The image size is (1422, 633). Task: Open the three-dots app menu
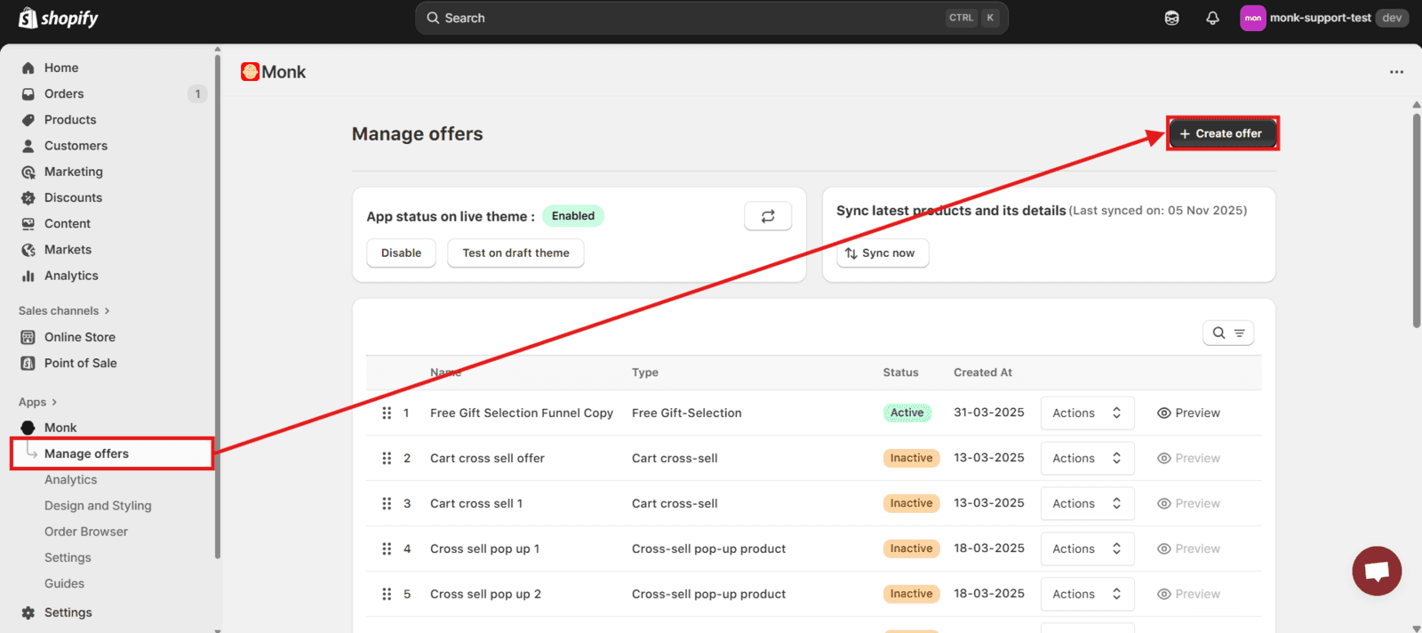[x=1396, y=72]
